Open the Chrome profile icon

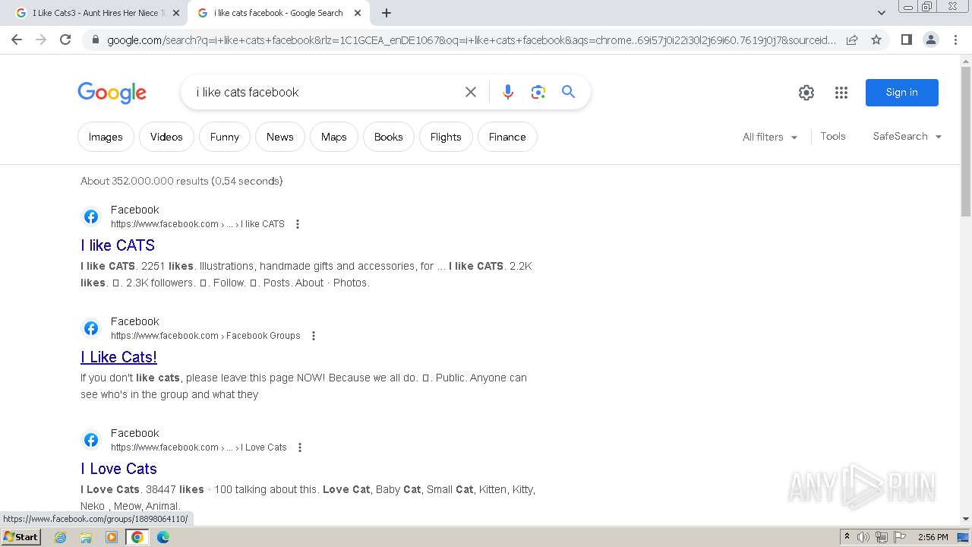tap(930, 40)
